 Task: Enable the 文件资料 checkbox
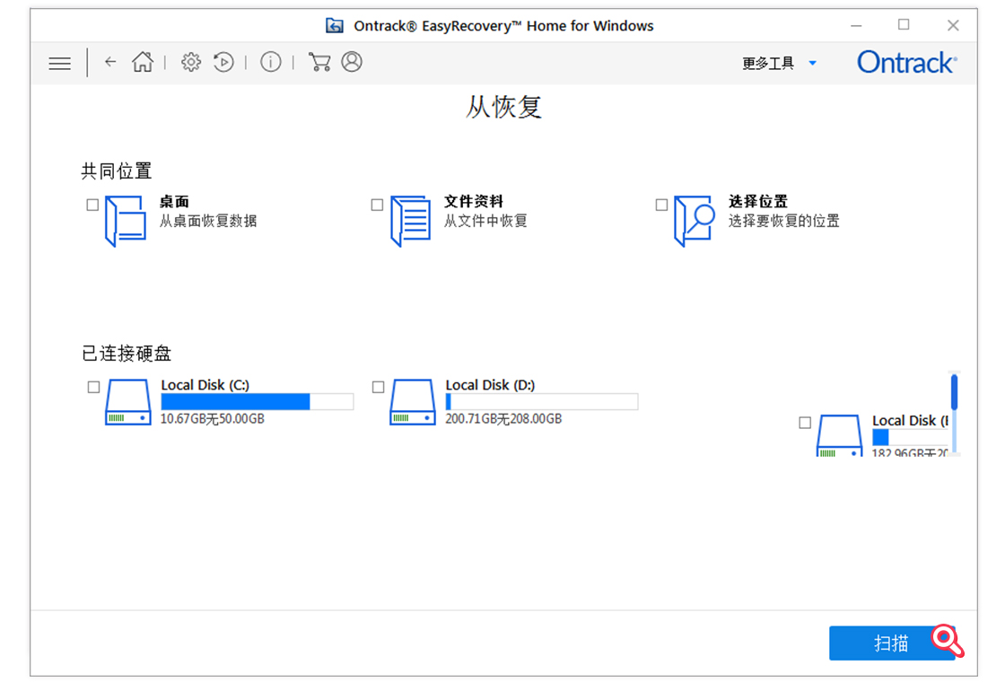point(377,205)
